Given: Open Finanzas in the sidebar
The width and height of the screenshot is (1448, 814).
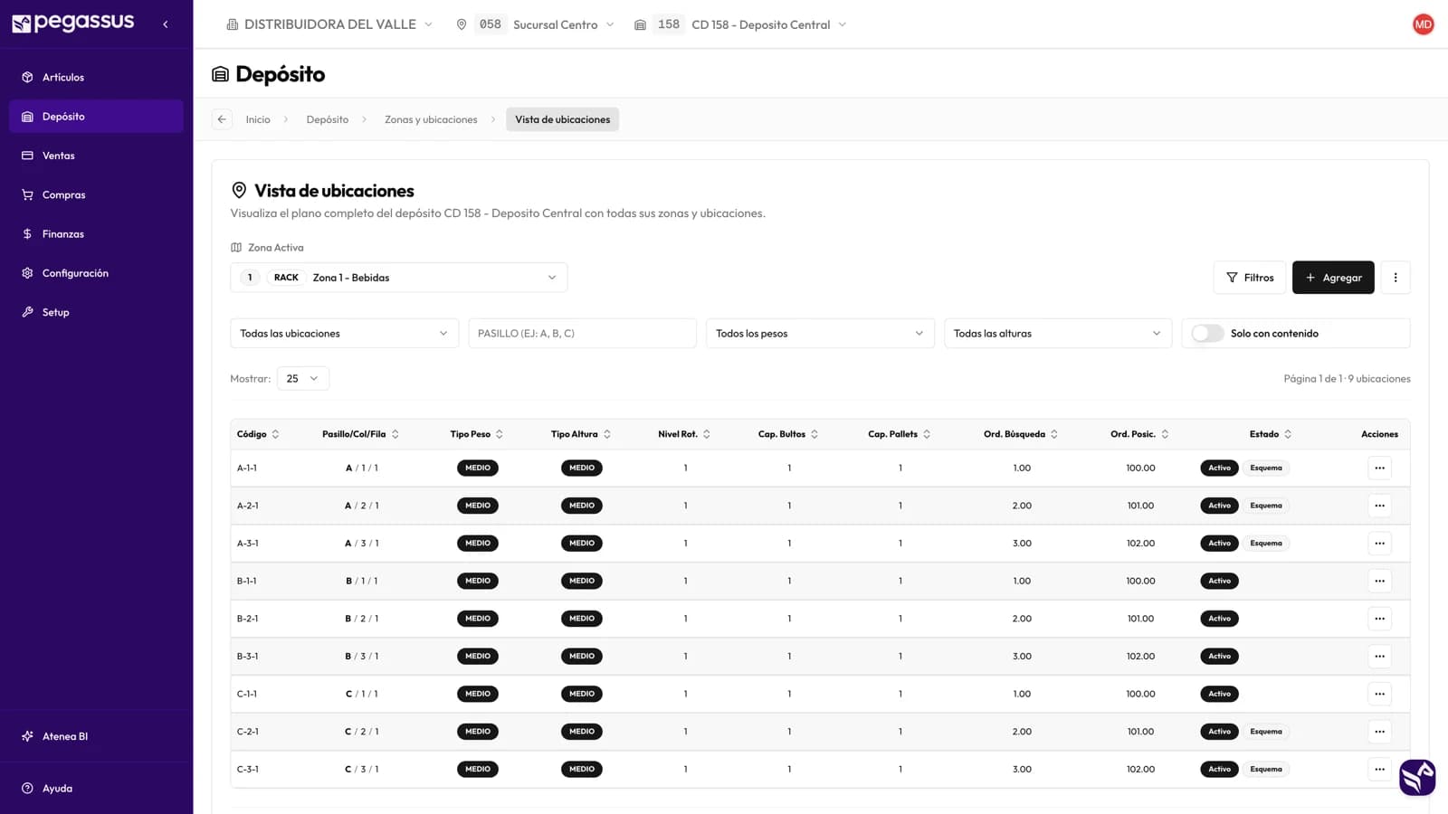Looking at the screenshot, I should [97, 234].
